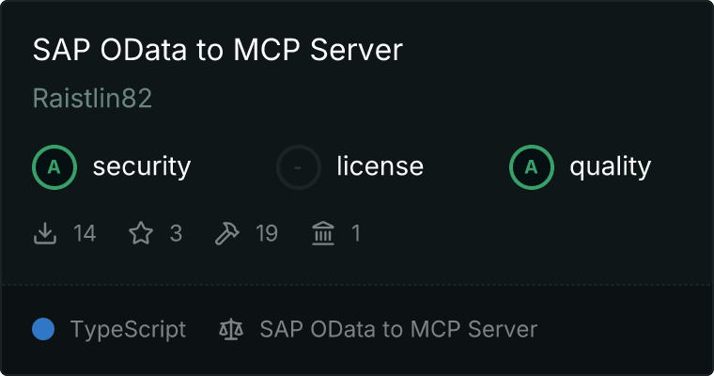Open the SAP OData to MCP Server card title

217,51
